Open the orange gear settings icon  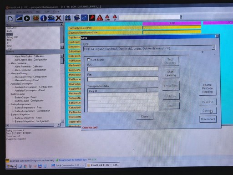[35, 18]
